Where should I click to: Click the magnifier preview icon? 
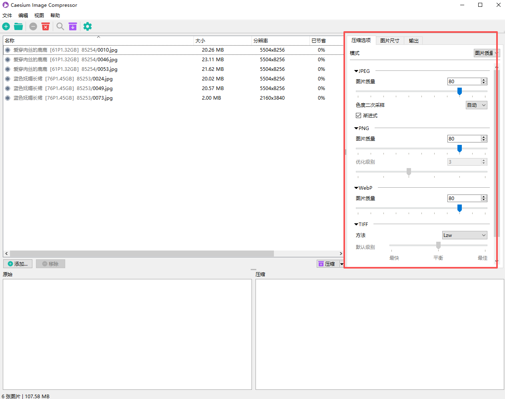coord(60,26)
